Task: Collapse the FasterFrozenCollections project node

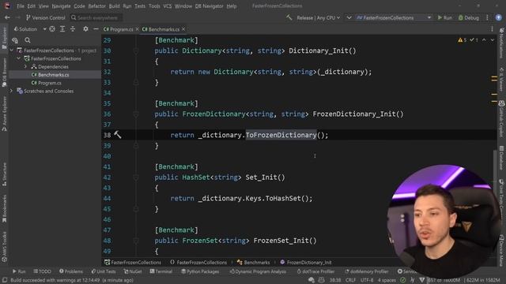Action: pos(19,58)
